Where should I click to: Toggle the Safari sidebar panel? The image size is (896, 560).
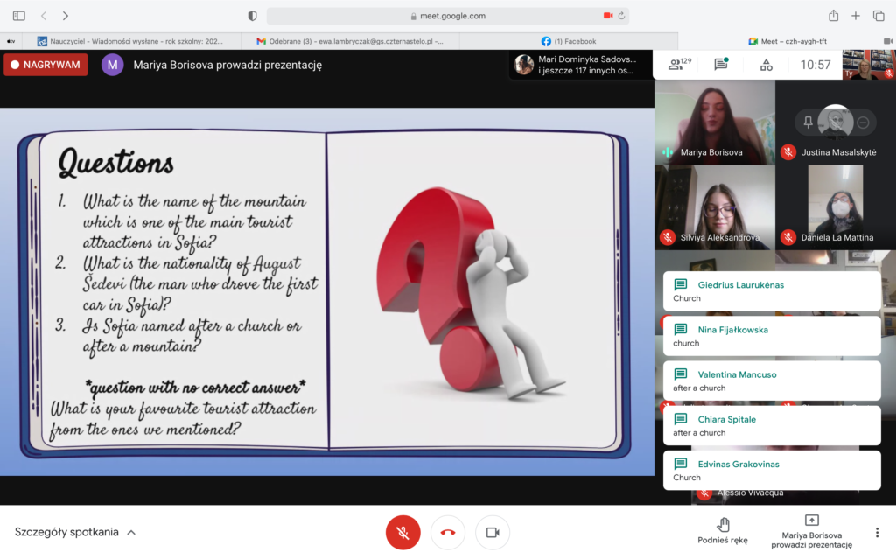coord(19,16)
